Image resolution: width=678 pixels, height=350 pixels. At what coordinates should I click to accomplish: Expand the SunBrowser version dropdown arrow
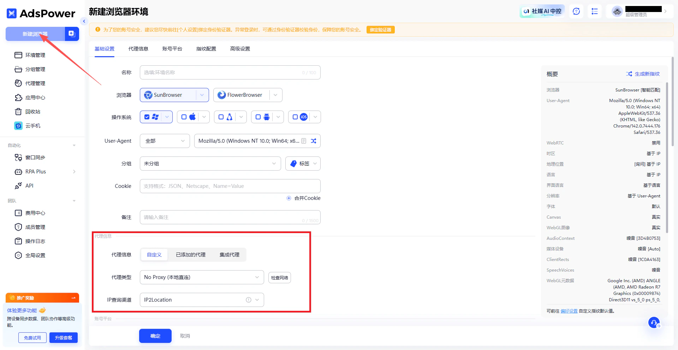coord(202,95)
